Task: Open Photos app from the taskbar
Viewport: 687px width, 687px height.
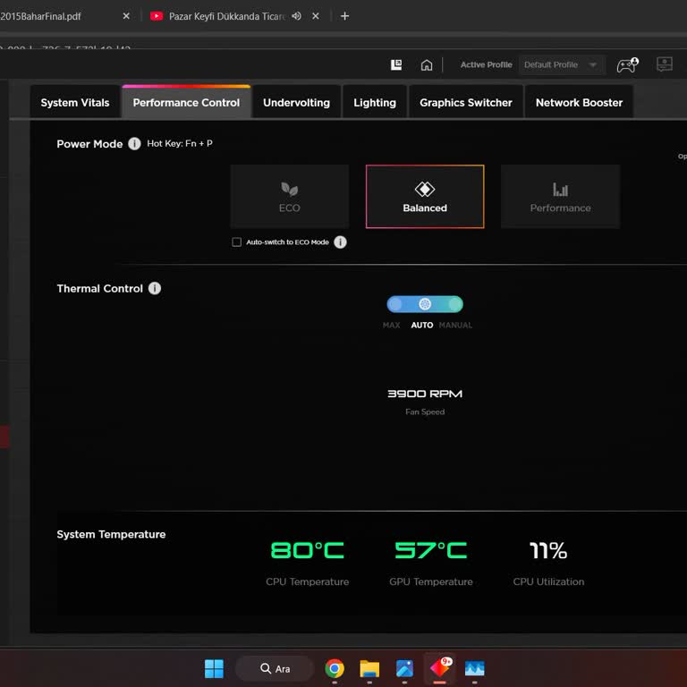Action: coord(404,668)
